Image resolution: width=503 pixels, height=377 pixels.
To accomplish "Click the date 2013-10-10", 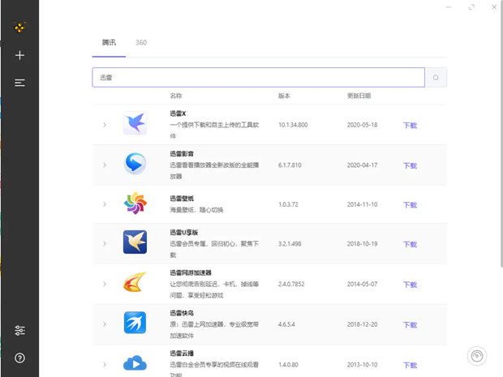I will pos(362,365).
